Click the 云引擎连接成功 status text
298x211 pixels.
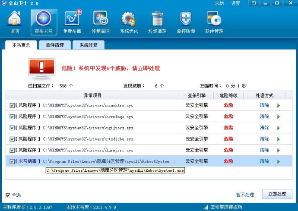(x=226, y=207)
